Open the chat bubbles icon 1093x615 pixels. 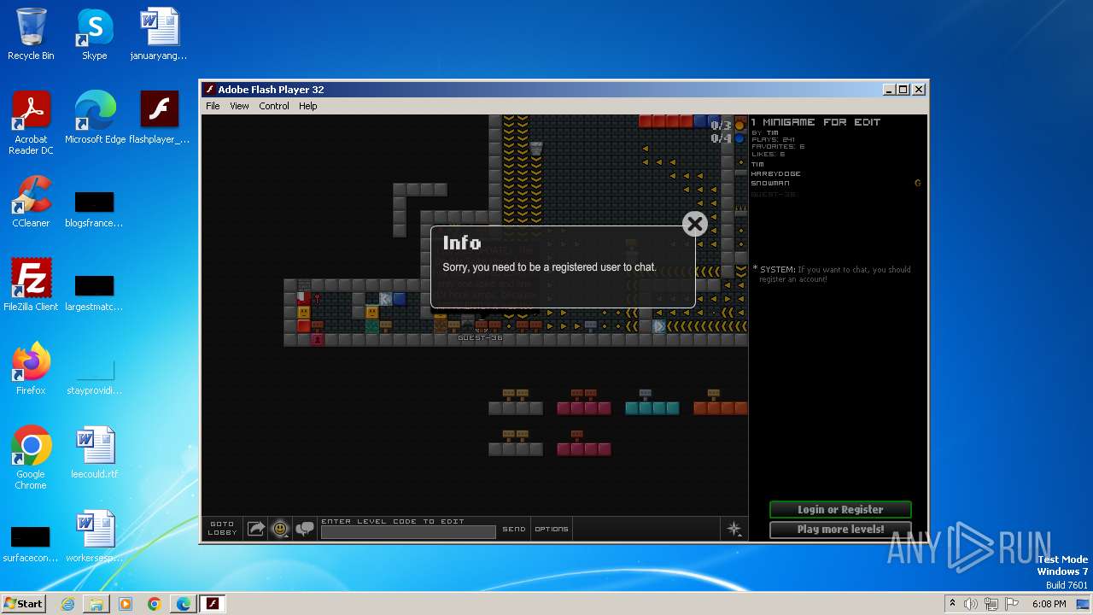[305, 529]
